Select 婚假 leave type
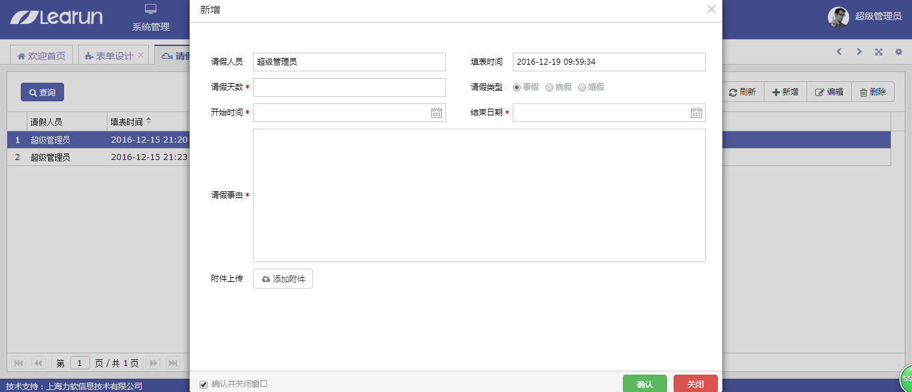912x392 pixels. pos(582,87)
